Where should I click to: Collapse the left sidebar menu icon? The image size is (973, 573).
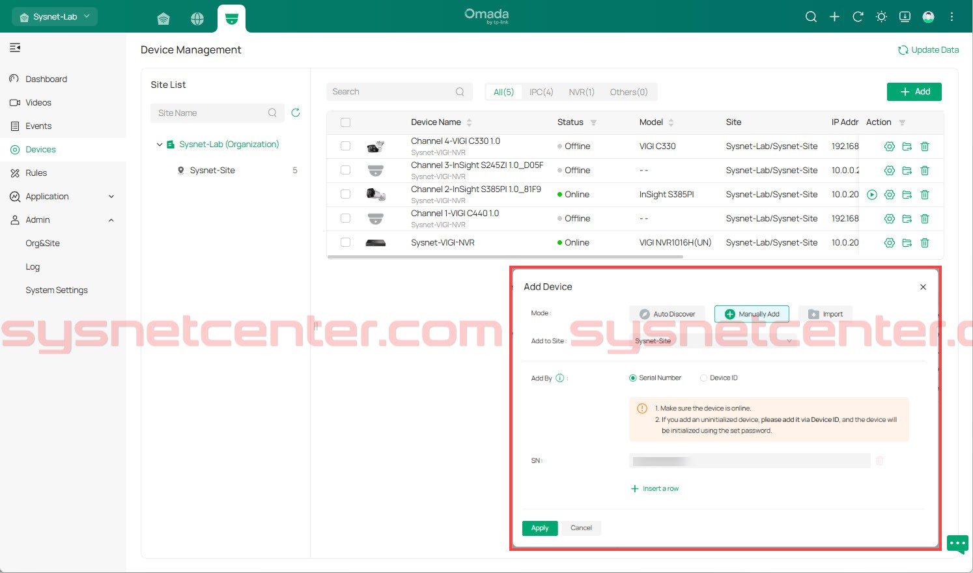point(15,48)
